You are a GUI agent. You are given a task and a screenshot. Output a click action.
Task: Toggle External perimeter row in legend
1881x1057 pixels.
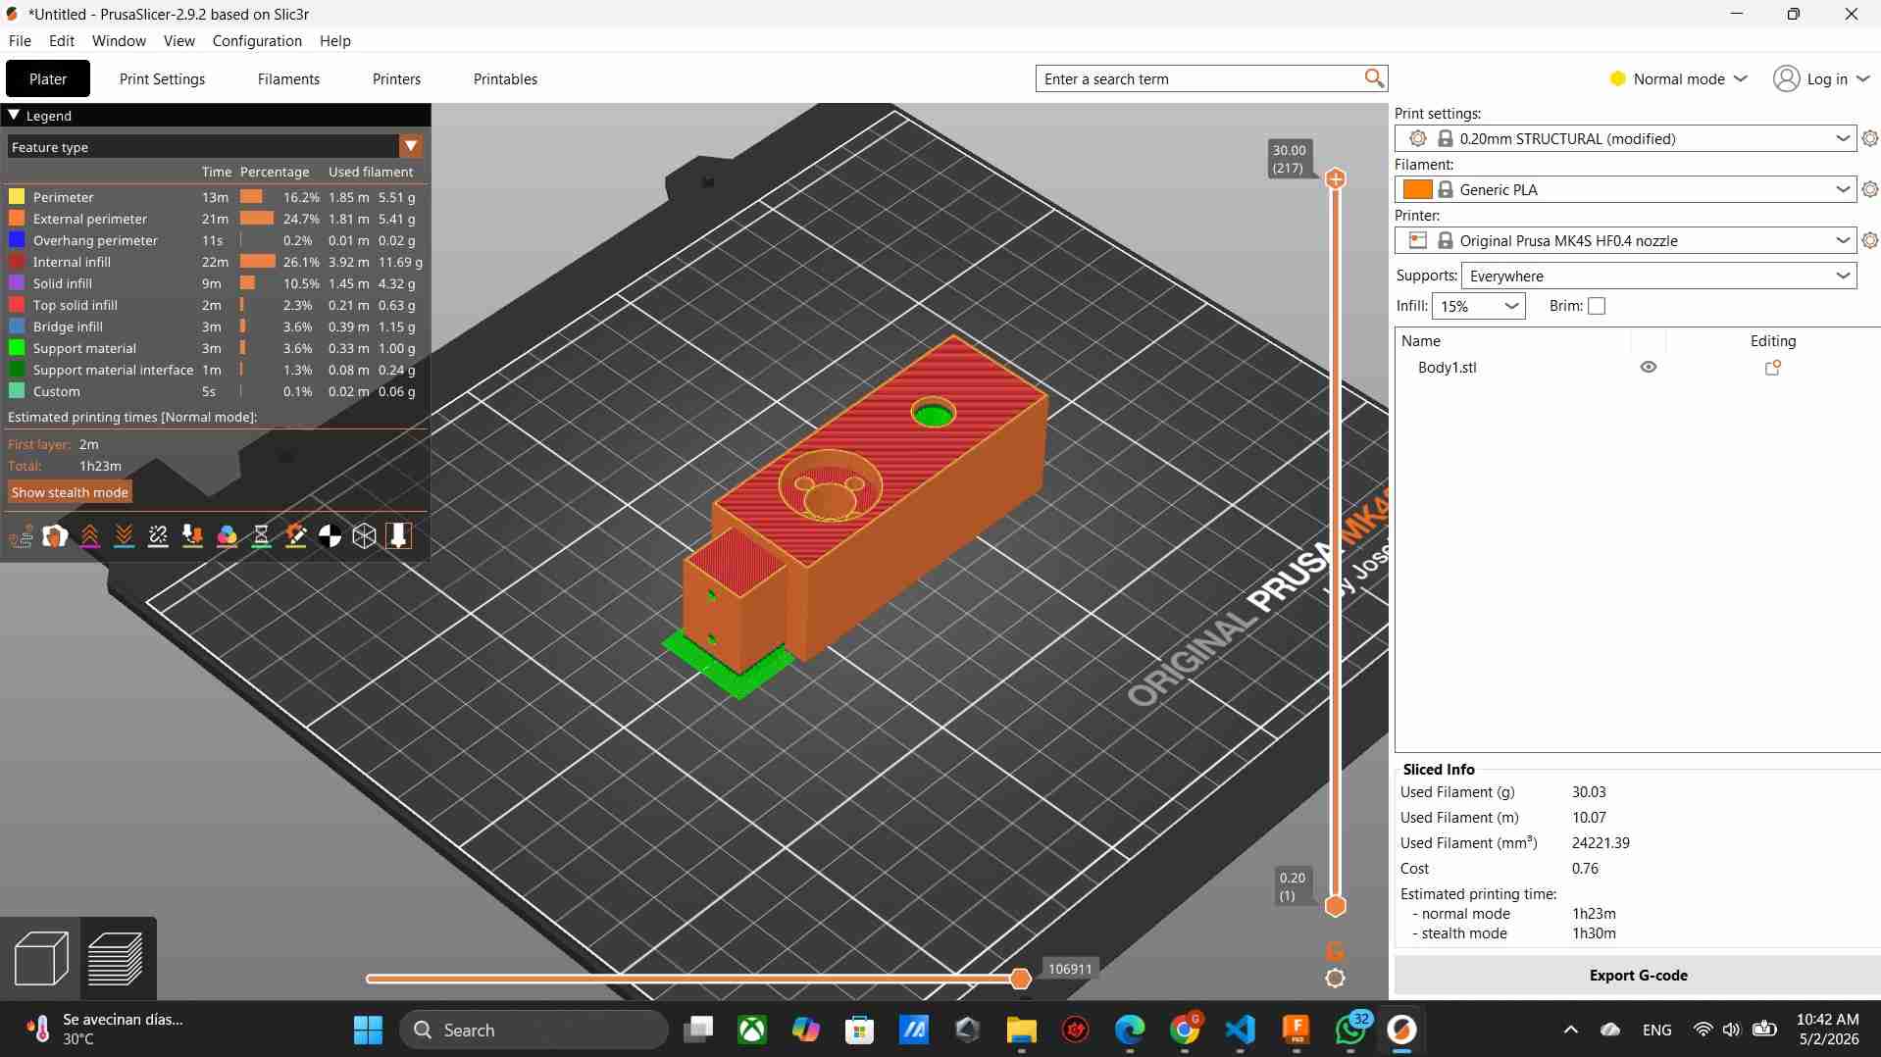tap(214, 219)
